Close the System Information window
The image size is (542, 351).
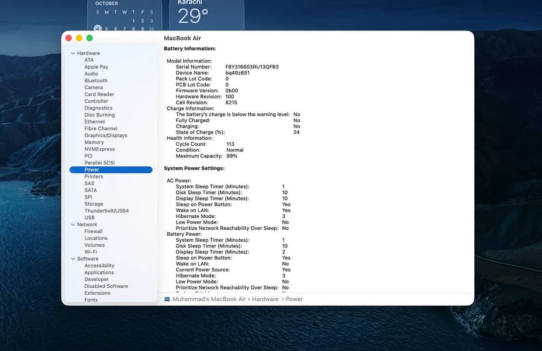68,38
